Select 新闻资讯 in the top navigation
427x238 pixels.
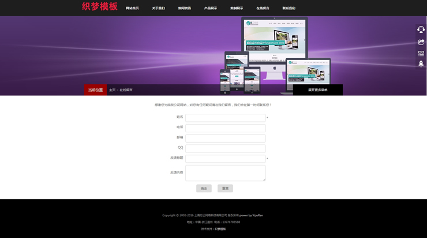185,8
